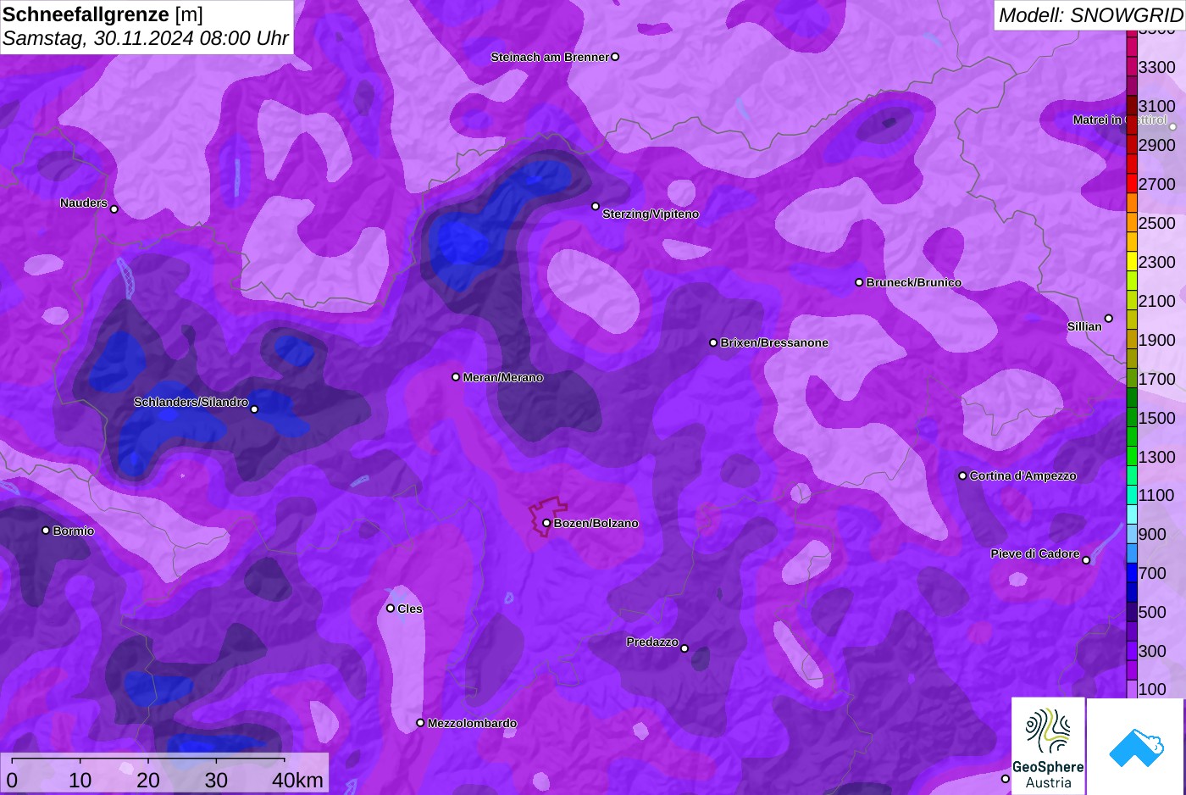The width and height of the screenshot is (1186, 795).
Task: Select the bright green legend swatch at 1300
Action: pos(1132,456)
